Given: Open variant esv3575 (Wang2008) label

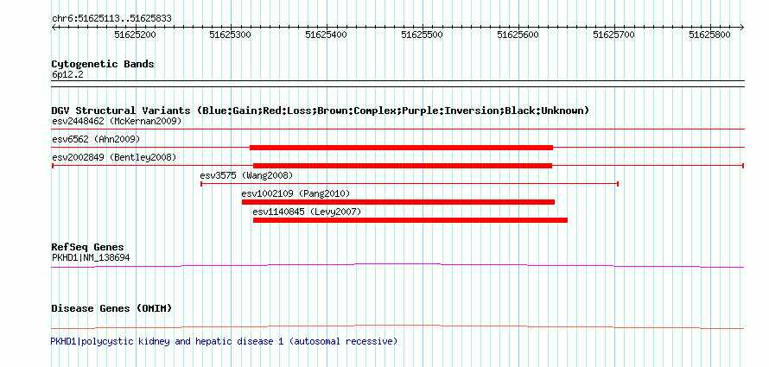Looking at the screenshot, I should (x=246, y=175).
